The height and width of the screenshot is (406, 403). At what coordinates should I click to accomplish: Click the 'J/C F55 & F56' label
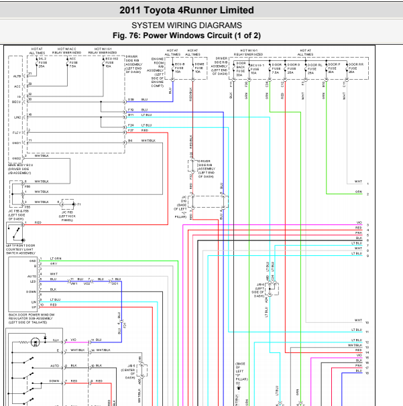pos(18,215)
